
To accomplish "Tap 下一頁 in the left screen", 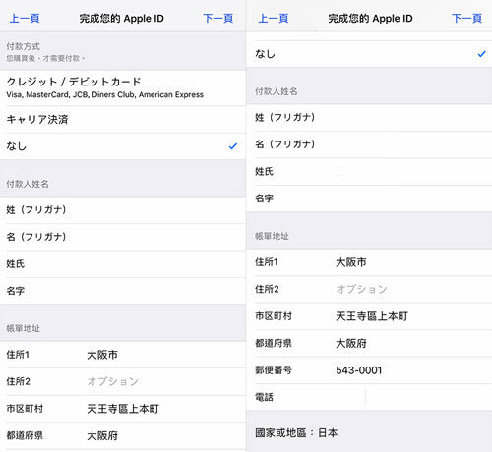I will tap(218, 18).
